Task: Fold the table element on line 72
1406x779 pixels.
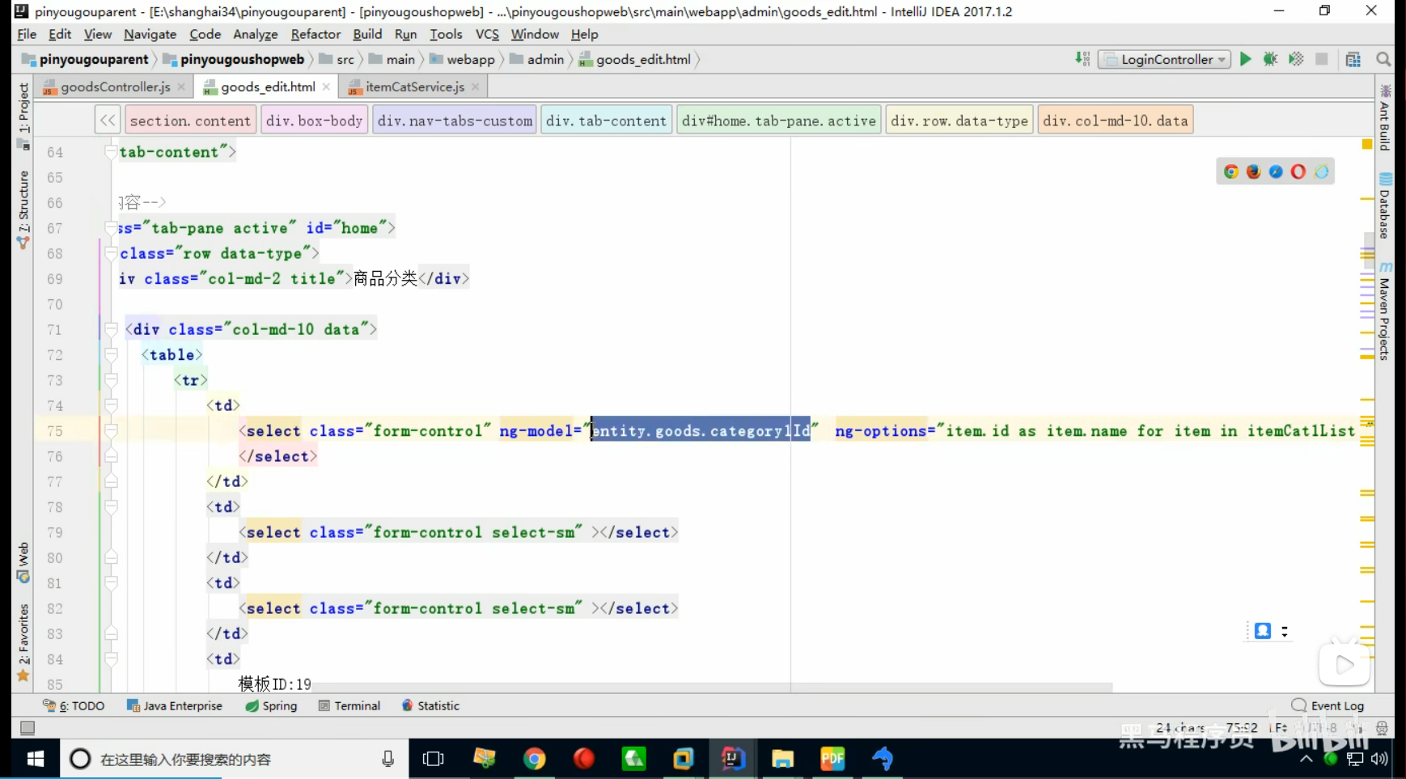Action: (111, 354)
